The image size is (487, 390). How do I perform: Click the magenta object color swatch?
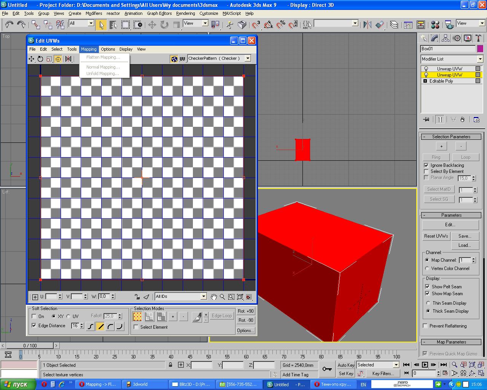[480, 49]
